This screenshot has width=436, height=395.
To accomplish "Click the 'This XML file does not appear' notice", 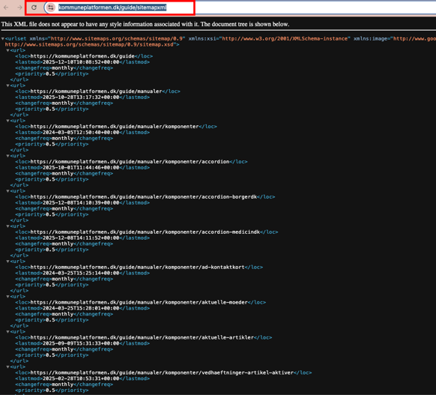I will [x=145, y=24].
